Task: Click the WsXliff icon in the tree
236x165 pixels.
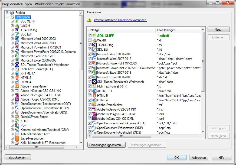Action: click(x=17, y=26)
